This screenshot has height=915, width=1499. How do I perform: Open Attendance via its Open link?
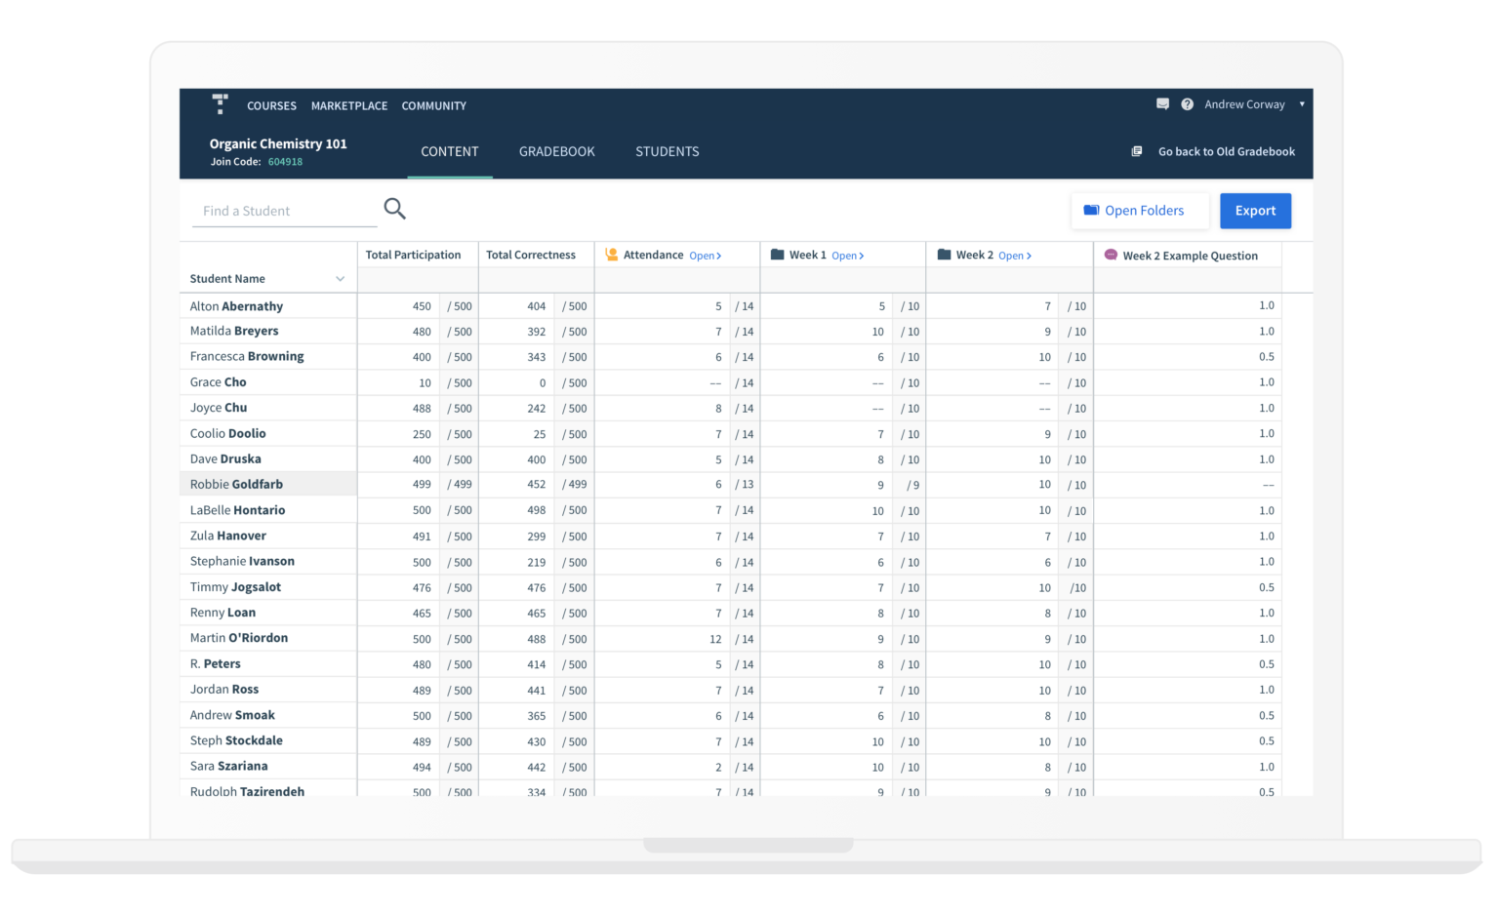coord(704,255)
